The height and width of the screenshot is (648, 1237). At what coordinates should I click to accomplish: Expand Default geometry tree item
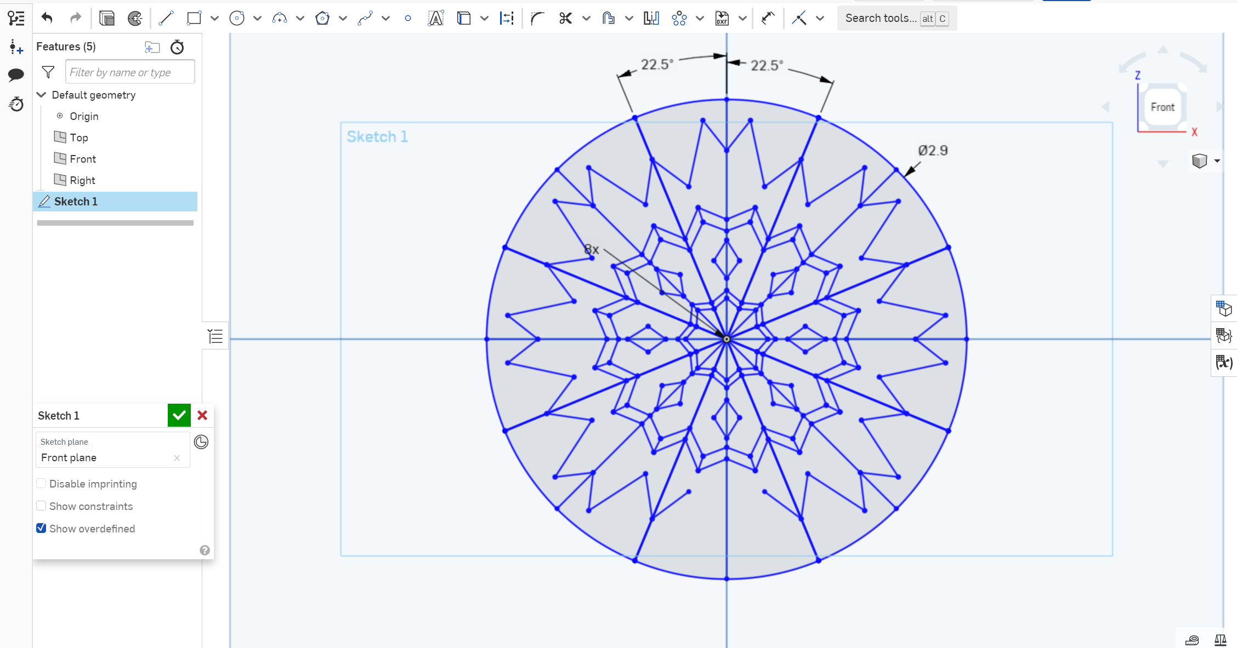coord(42,95)
